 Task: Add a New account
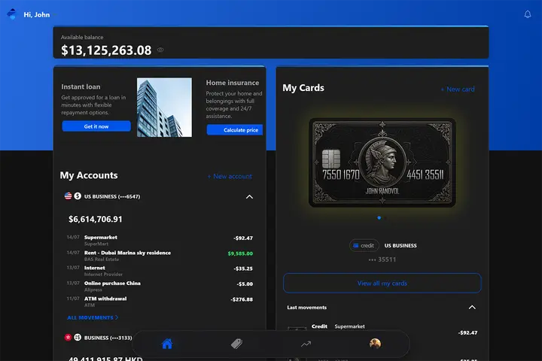(x=230, y=176)
